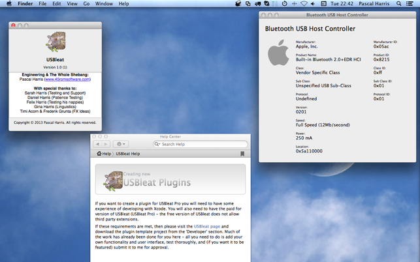Click the Help home breadcrumb

click(104, 154)
